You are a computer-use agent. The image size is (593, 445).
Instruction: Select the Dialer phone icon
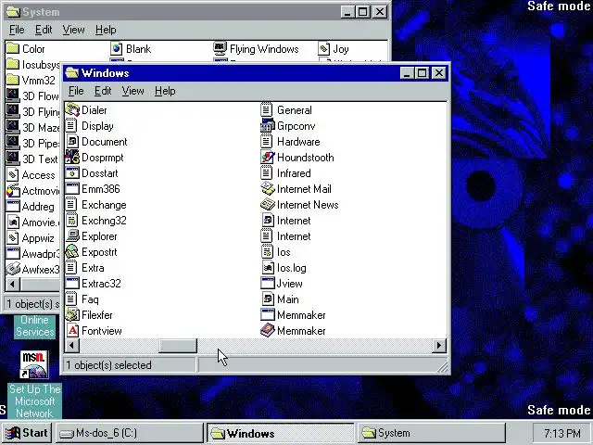72,110
